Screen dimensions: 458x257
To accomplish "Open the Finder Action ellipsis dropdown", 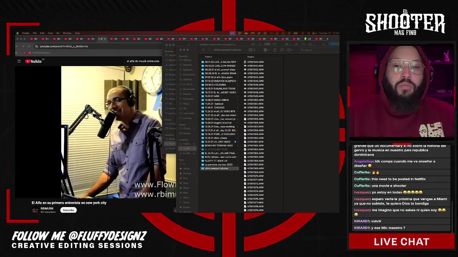I will point(290,50).
